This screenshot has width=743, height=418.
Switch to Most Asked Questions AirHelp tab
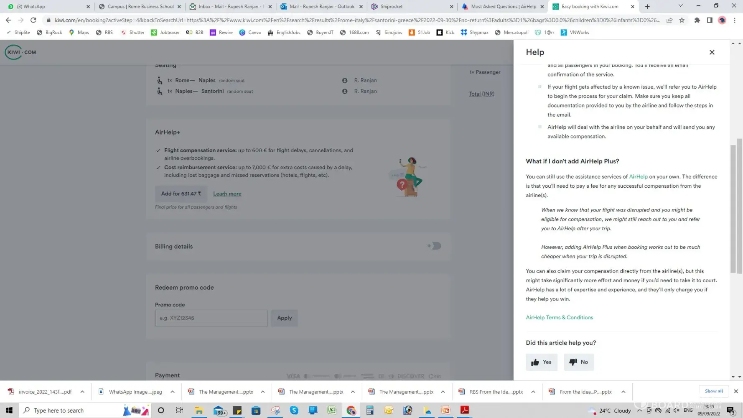coord(503,6)
